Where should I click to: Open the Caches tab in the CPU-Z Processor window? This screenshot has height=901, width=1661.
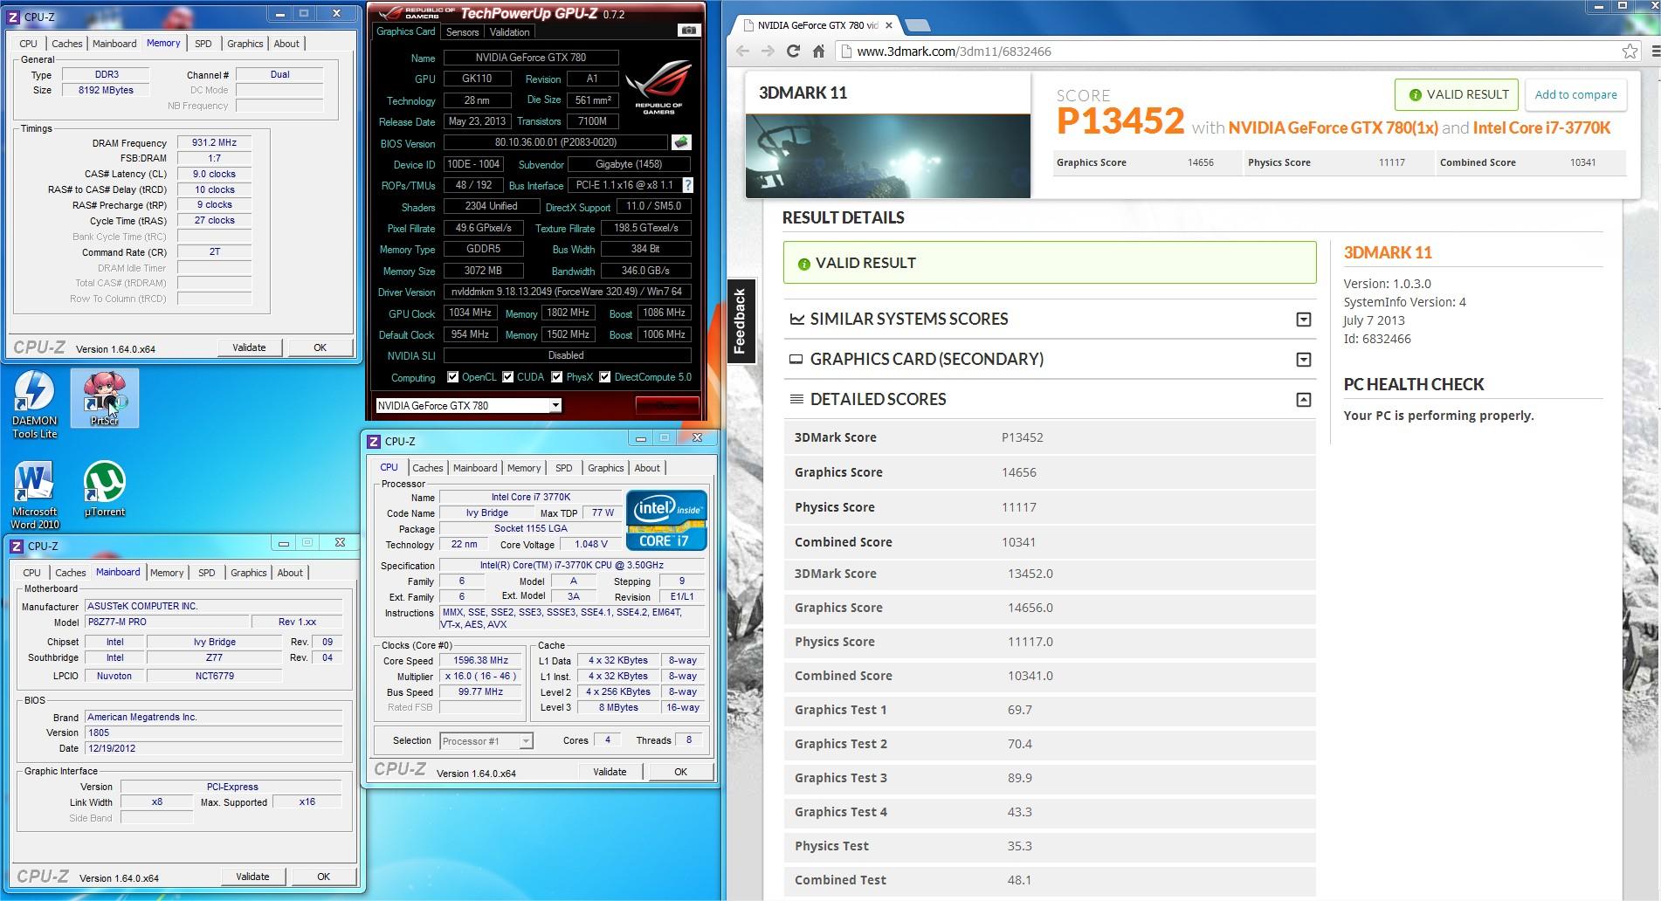[x=427, y=468]
